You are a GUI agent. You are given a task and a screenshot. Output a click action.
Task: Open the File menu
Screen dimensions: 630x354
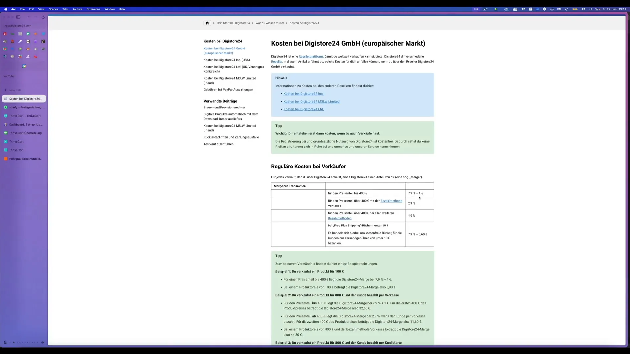click(x=22, y=9)
